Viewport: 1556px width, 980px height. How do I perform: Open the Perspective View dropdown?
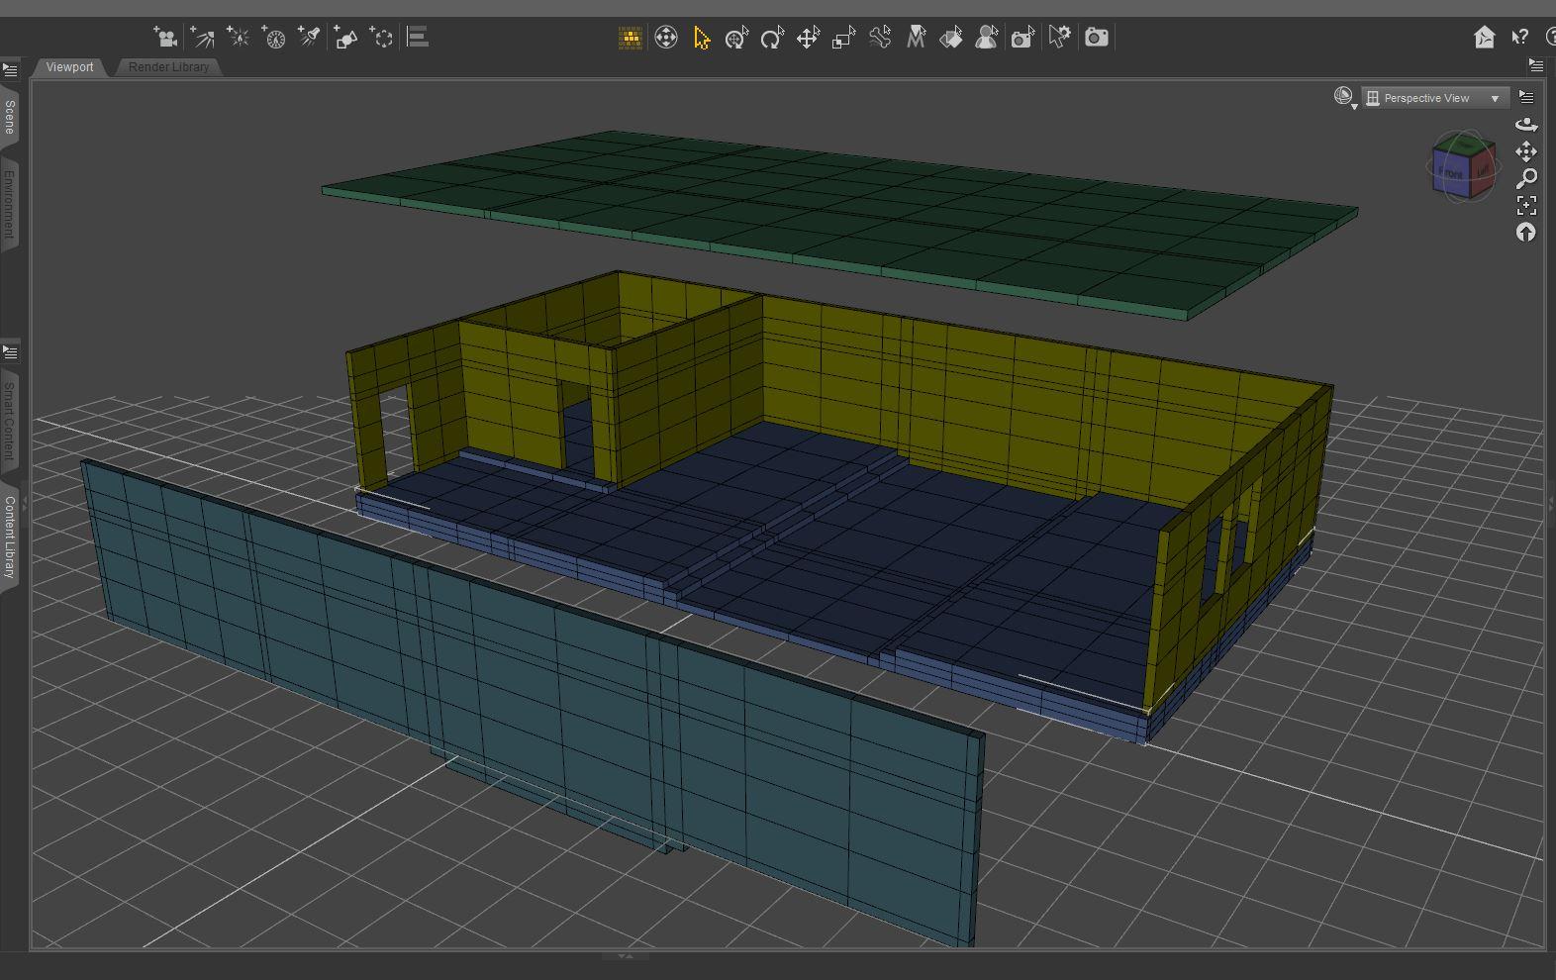1435,98
